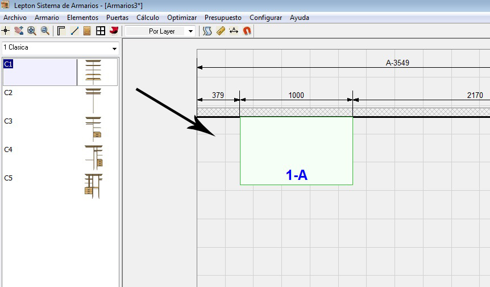
Task: Click the dimension arrow A icon
Action: coord(234,31)
